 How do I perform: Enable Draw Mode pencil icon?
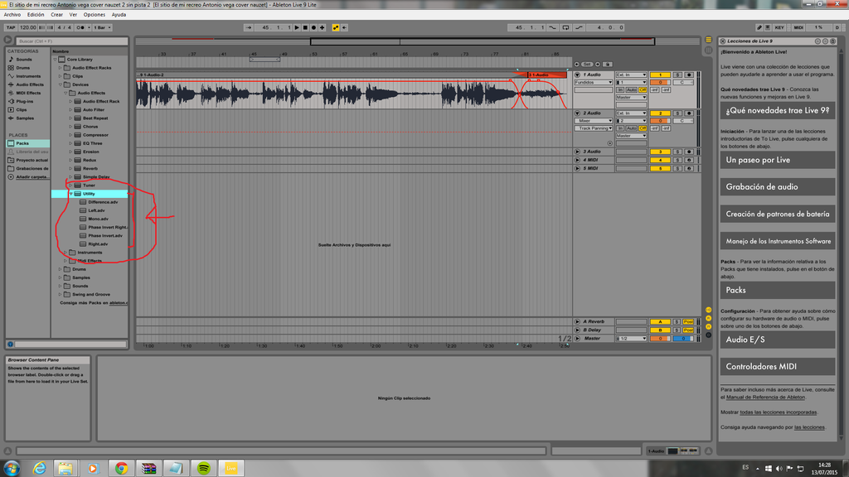(759, 27)
